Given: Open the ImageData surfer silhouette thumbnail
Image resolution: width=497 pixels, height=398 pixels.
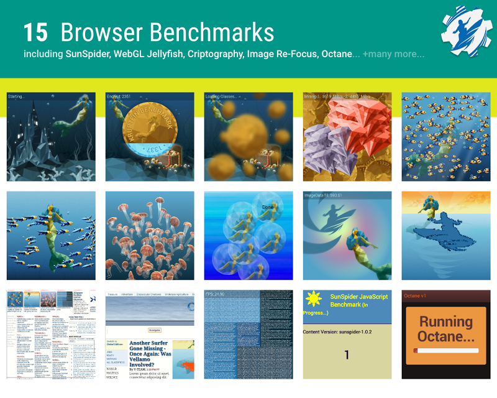Looking at the screenshot, I should click(347, 236).
